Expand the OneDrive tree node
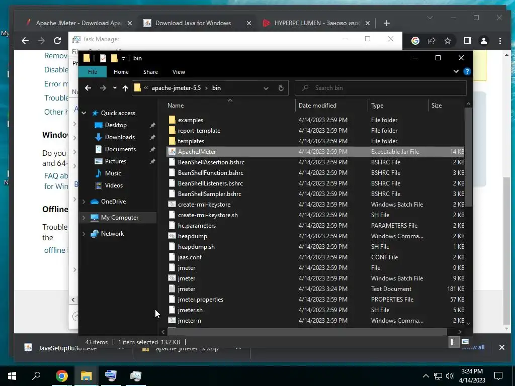 coord(84,202)
